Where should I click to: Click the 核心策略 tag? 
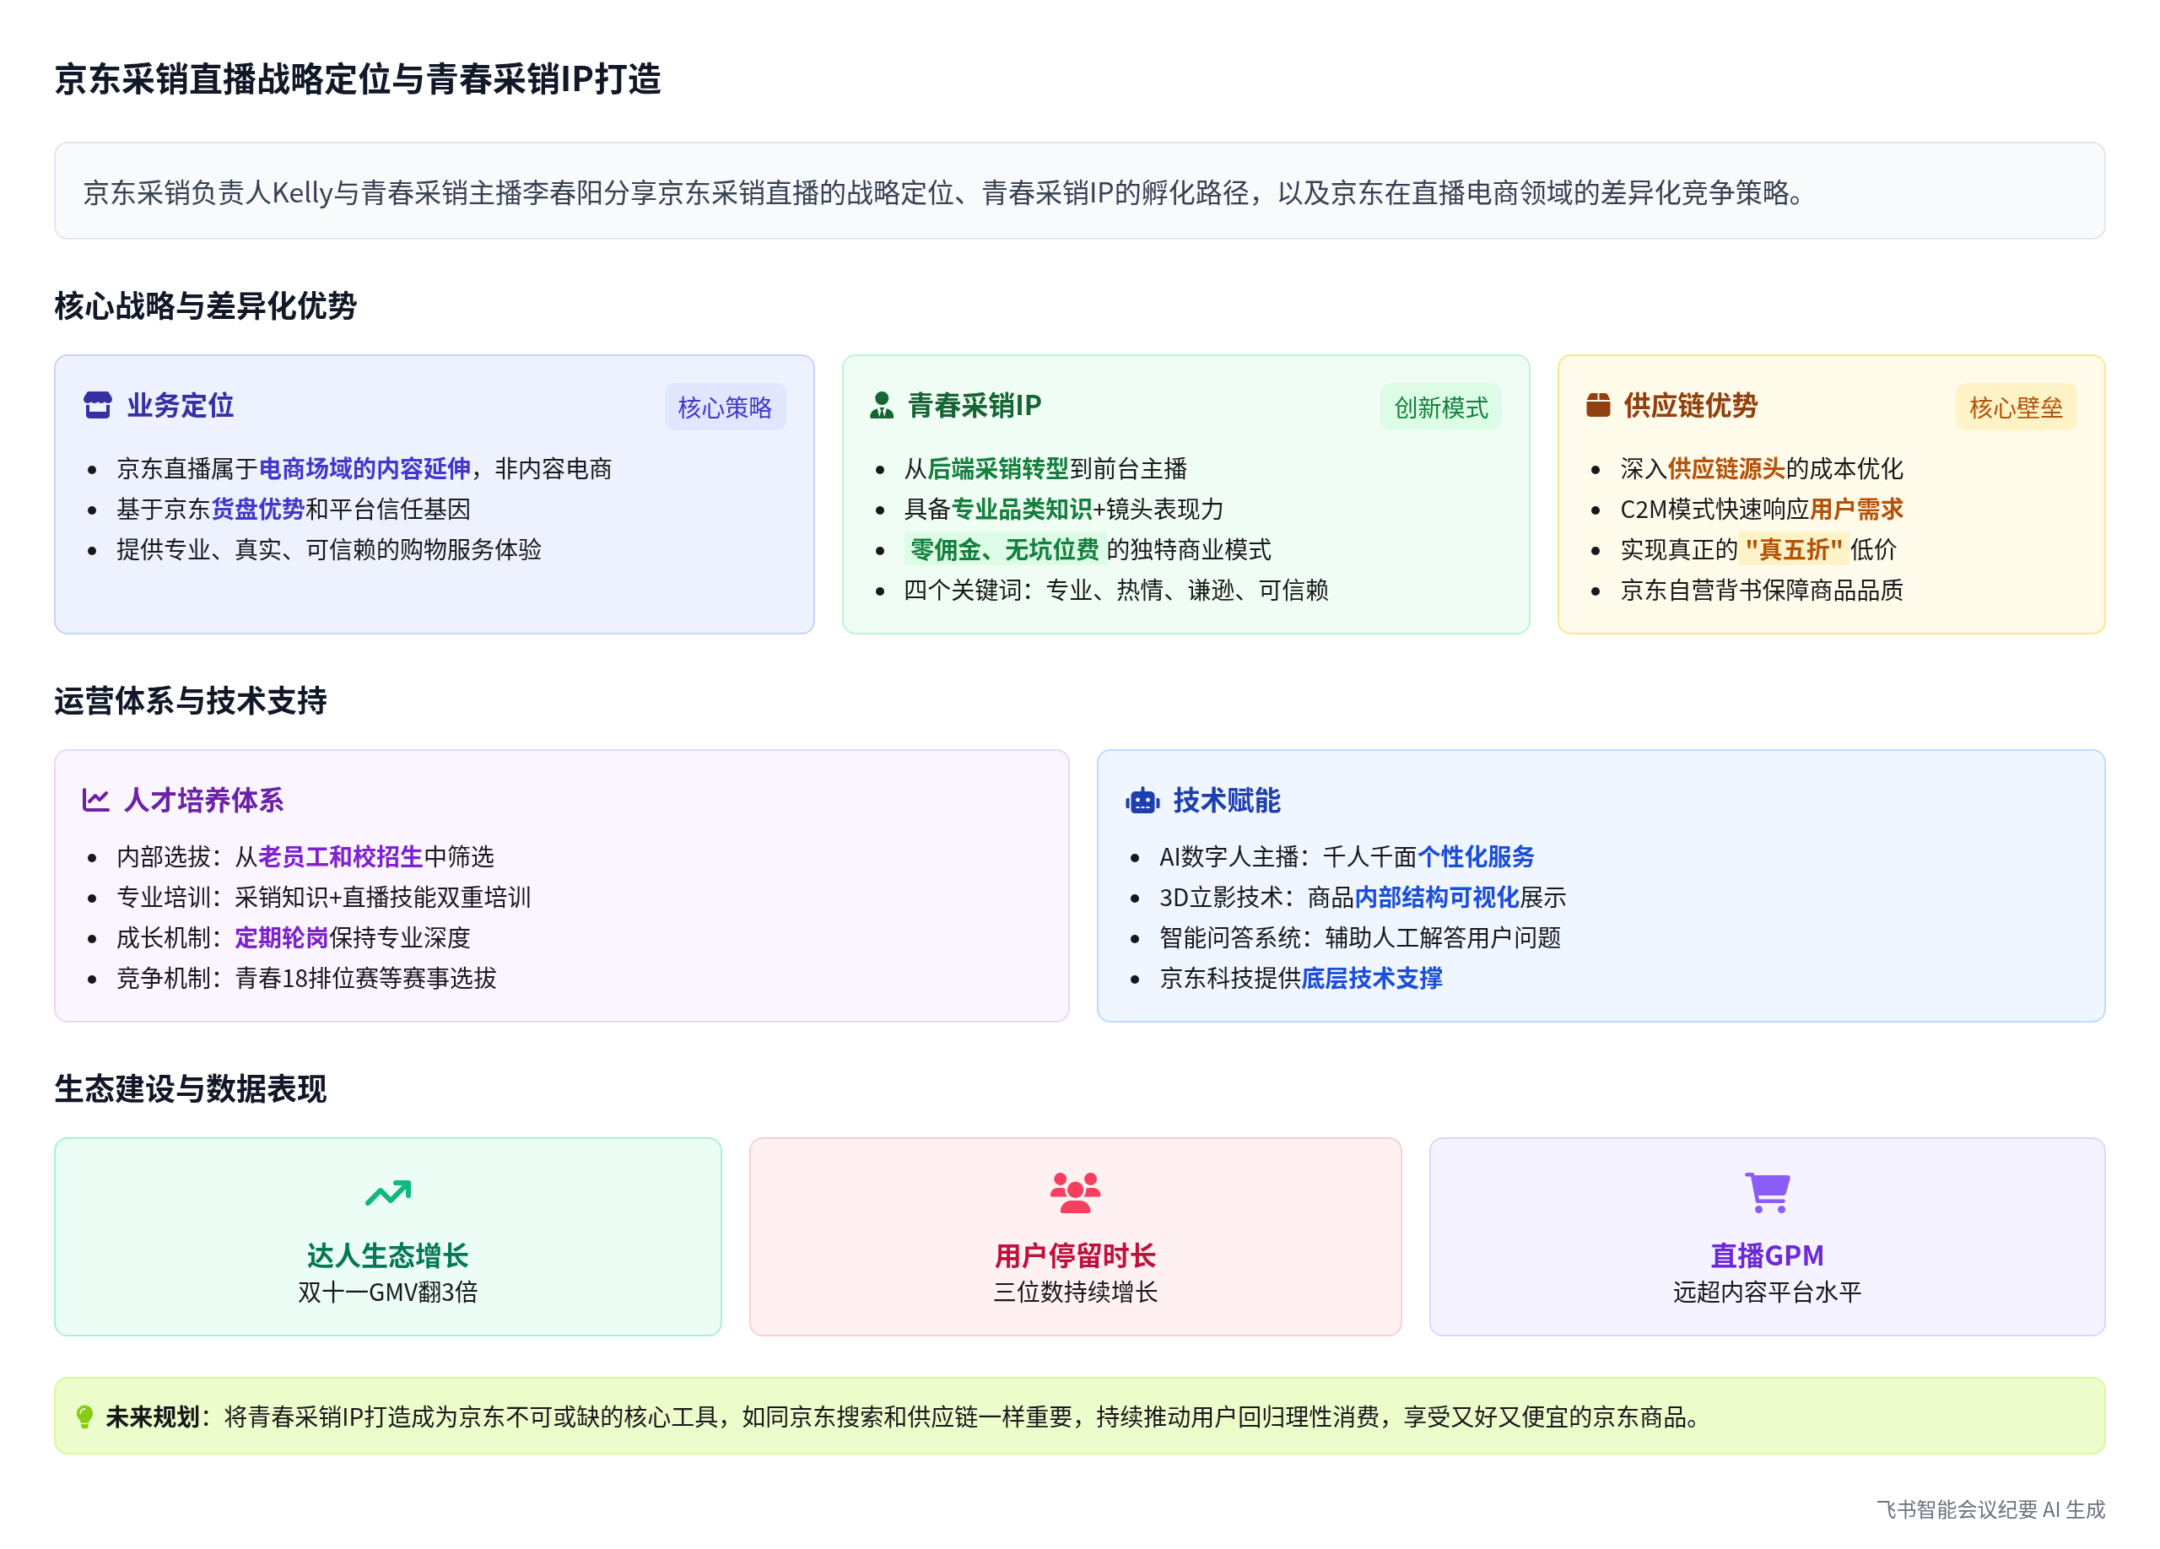coord(724,407)
